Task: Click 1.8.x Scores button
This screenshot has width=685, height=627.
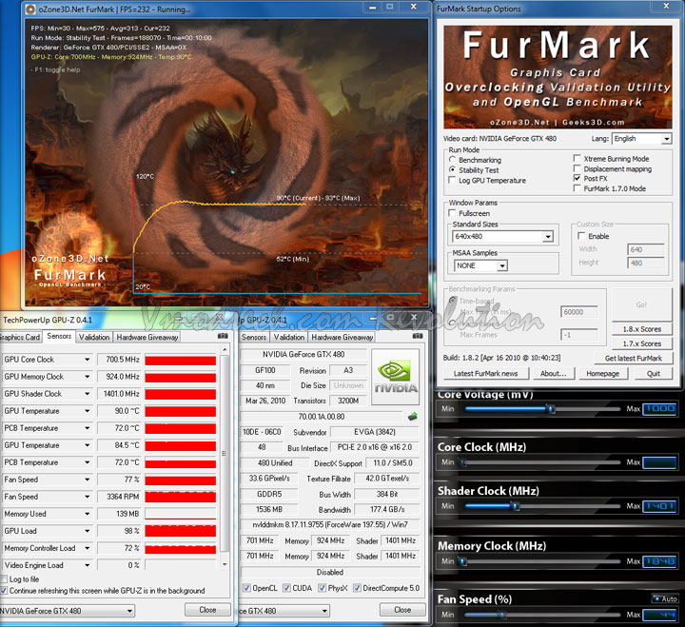Action: click(642, 329)
